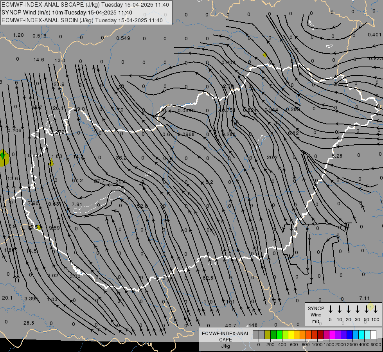Screen dimensions: 383x352
Task: Click the map value 14.6
Action: tap(39, 59)
